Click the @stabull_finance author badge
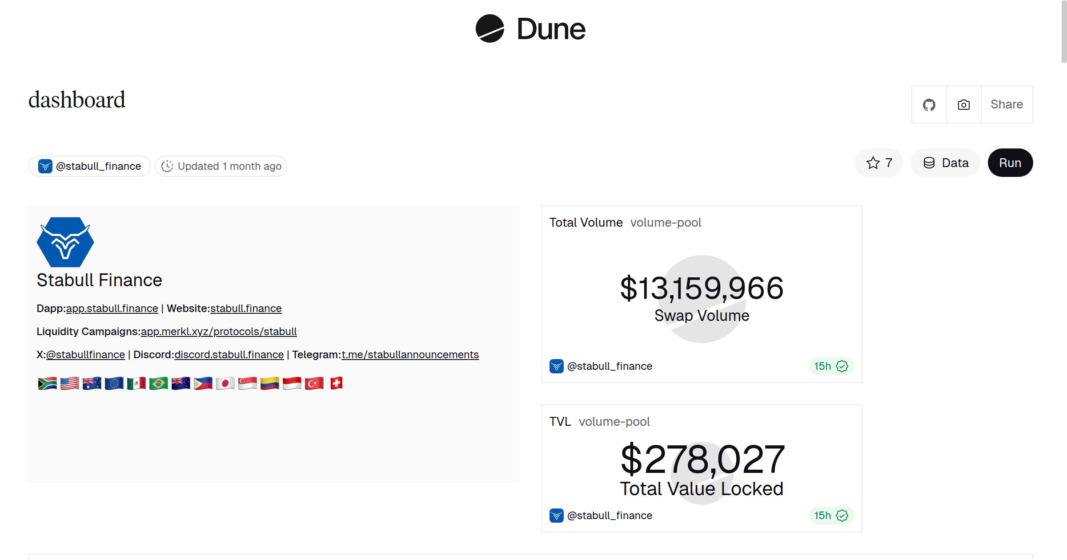Image resolution: width=1067 pixels, height=560 pixels. point(90,166)
